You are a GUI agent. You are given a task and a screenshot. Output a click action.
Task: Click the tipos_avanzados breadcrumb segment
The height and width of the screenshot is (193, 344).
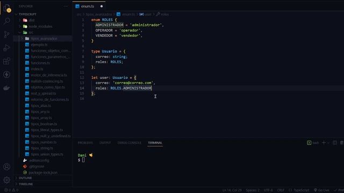coord(99,14)
